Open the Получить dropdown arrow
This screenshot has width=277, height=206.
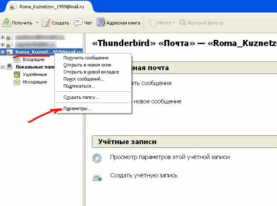tap(37, 23)
